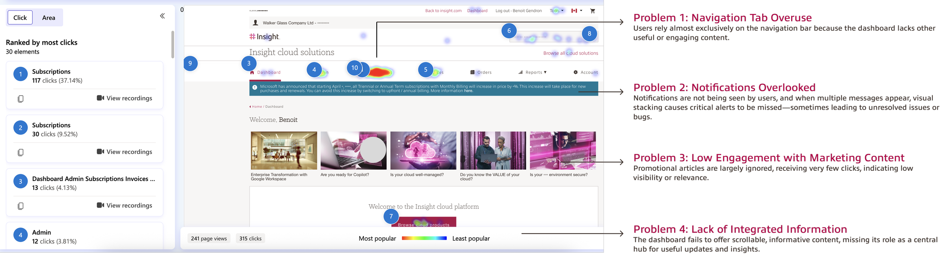Copy icon in the Dashboard Admin Subscriptions card

click(x=21, y=206)
